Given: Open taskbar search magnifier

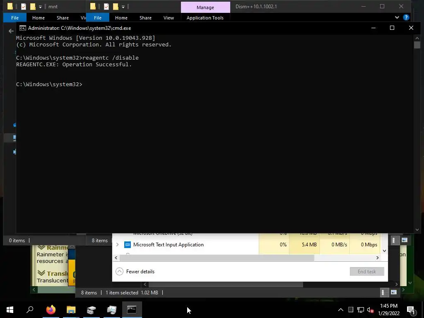Looking at the screenshot, I should coord(30,310).
